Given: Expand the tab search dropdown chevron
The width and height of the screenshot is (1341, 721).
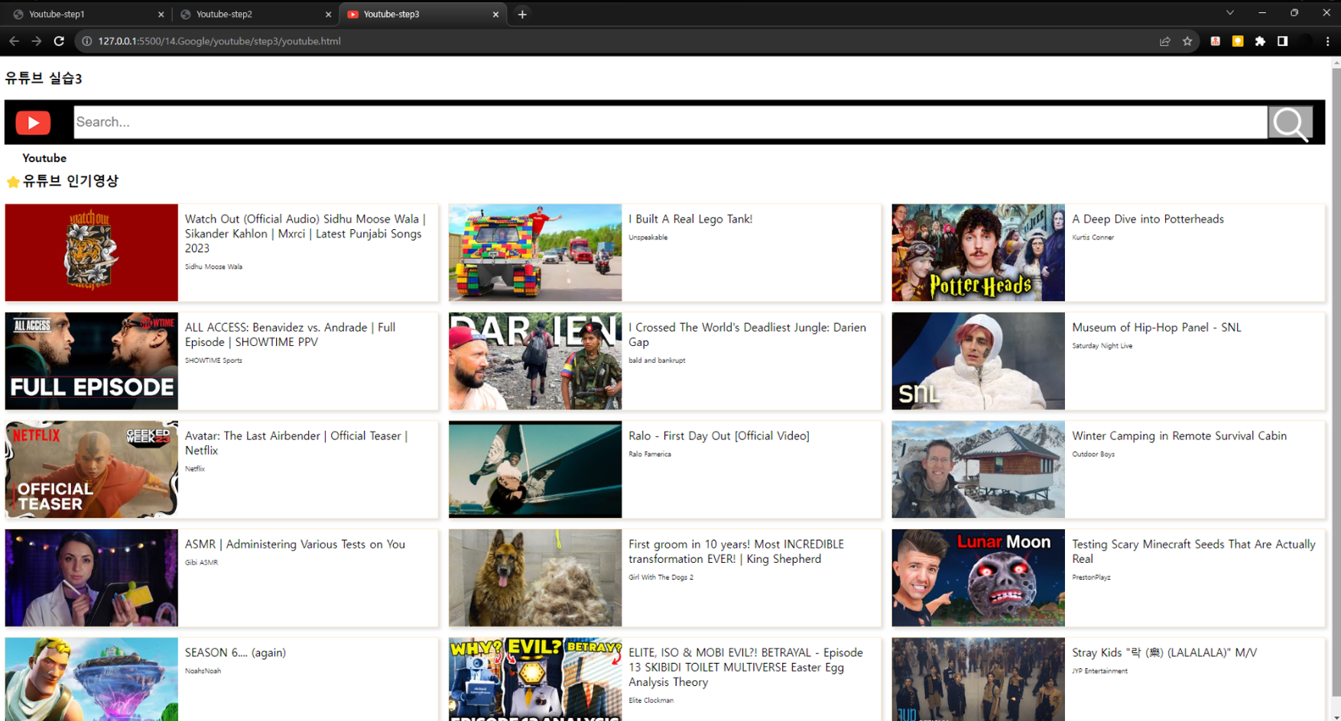Looking at the screenshot, I should coord(1230,13).
